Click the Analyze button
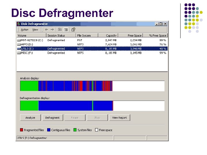This screenshot has width=207, height=155. point(30,118)
